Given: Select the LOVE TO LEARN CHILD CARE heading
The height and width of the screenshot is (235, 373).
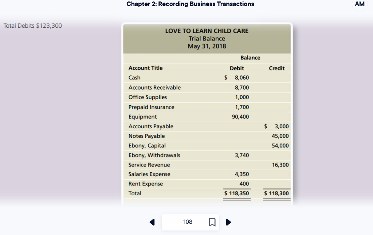Looking at the screenshot, I should [207, 31].
